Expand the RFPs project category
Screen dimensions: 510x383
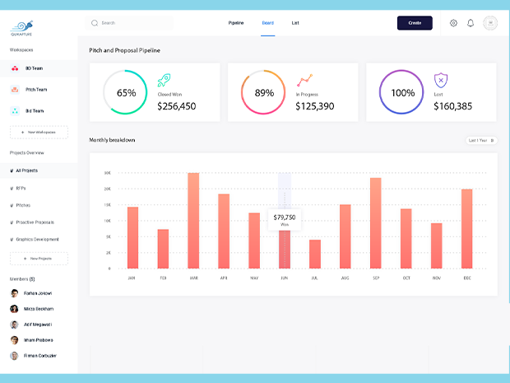click(x=21, y=188)
